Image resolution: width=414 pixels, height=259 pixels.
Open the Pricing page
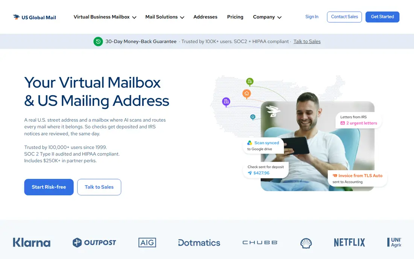pos(235,17)
